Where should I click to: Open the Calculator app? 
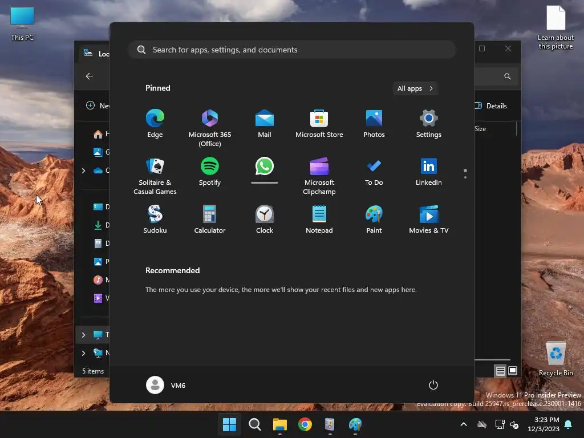210,220
